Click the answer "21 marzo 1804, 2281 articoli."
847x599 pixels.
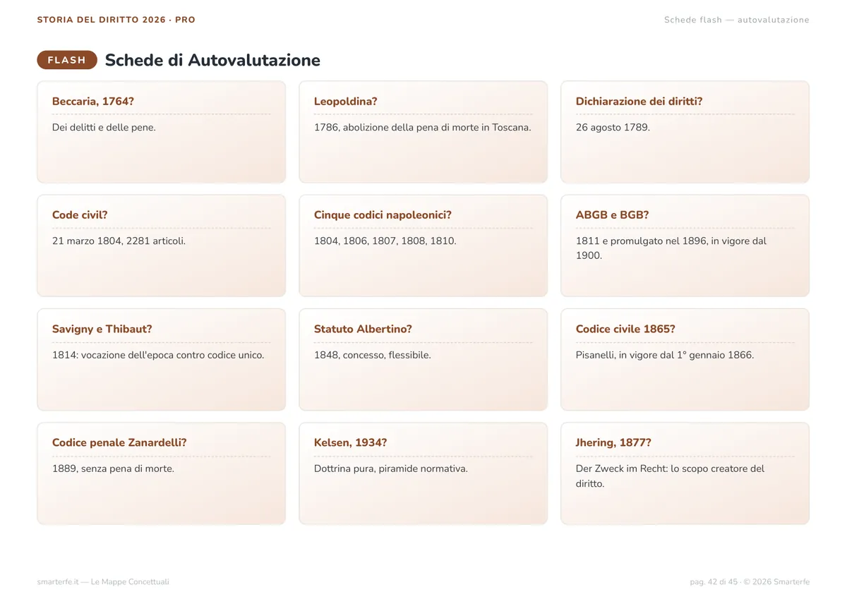(119, 241)
